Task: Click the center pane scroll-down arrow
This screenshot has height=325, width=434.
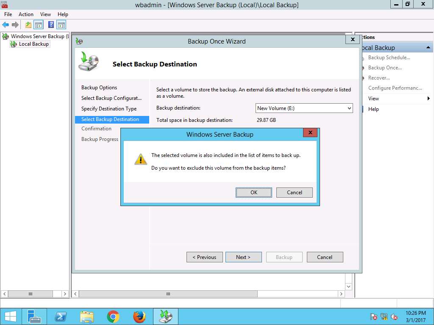Action: [x=348, y=286]
